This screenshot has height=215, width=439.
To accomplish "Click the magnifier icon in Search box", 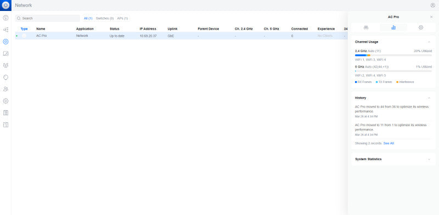I will (x=19, y=18).
